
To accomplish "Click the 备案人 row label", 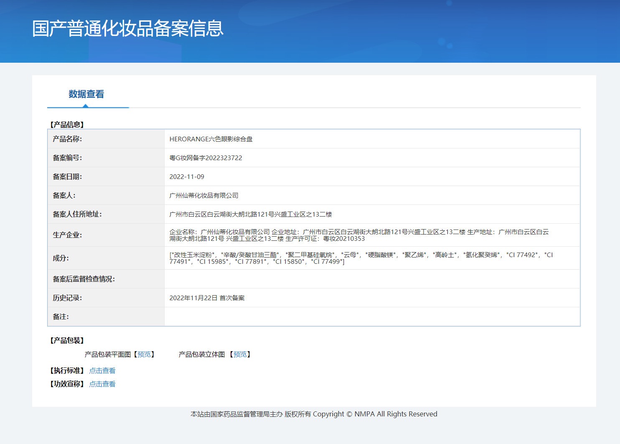I will (x=64, y=195).
